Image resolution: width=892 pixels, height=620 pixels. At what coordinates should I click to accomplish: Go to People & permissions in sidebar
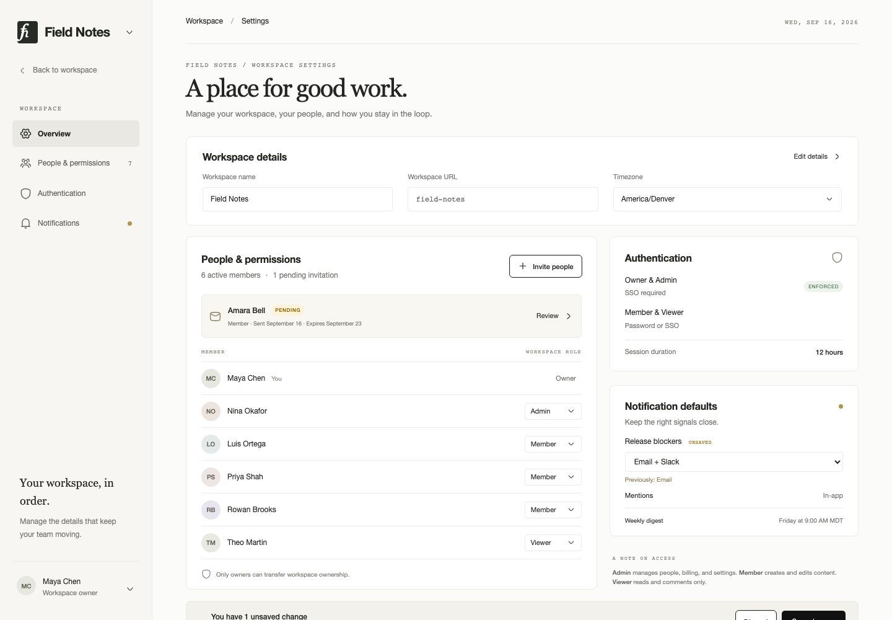tap(76, 163)
